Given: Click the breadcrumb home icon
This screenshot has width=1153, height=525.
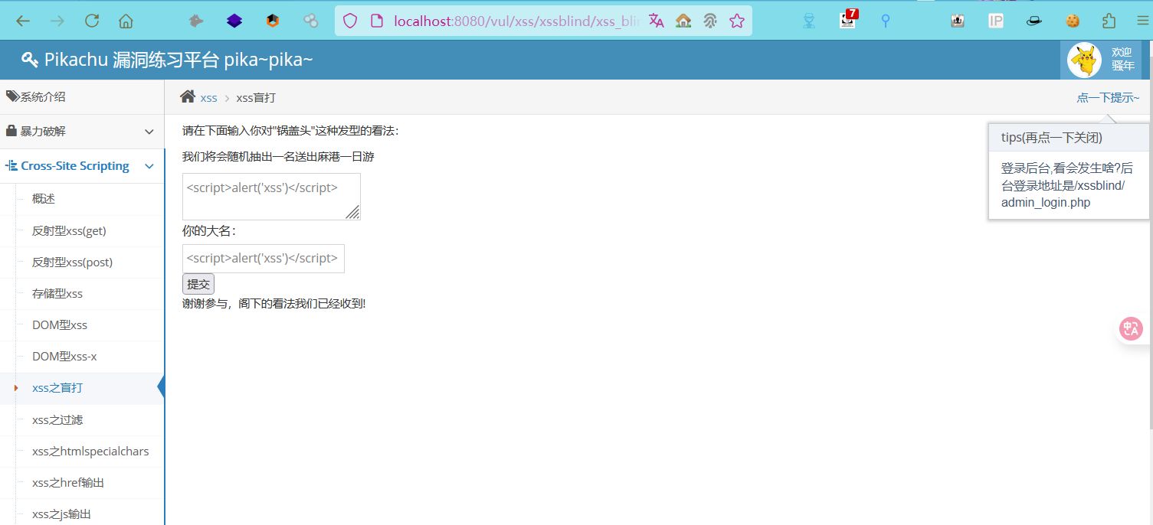Looking at the screenshot, I should (188, 96).
